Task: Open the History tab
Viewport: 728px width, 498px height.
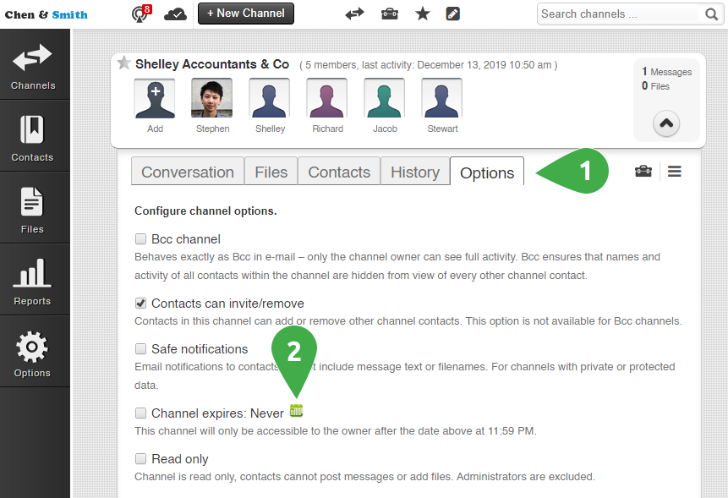Action: click(414, 171)
